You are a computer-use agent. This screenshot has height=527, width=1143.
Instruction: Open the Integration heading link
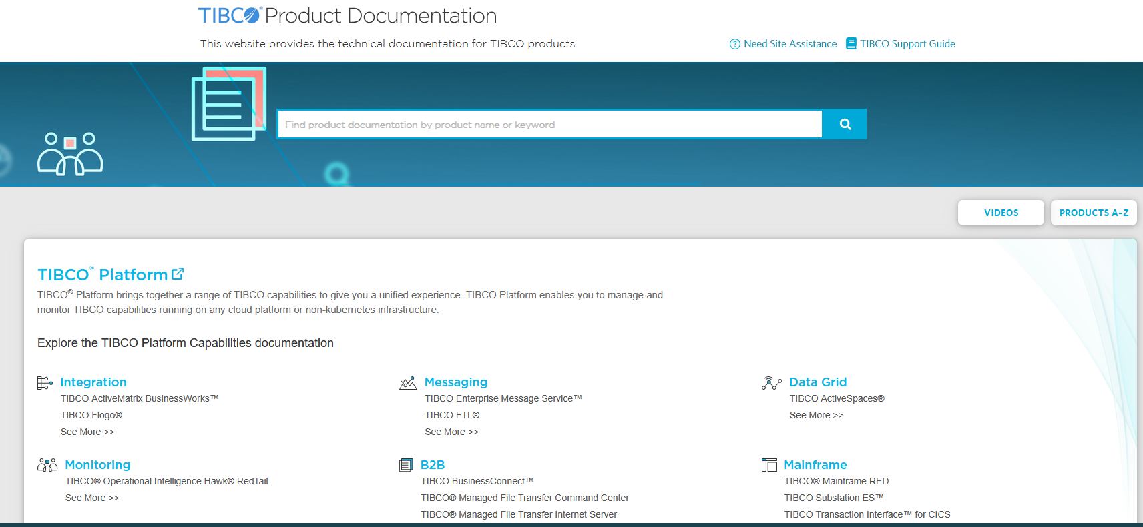pos(93,382)
